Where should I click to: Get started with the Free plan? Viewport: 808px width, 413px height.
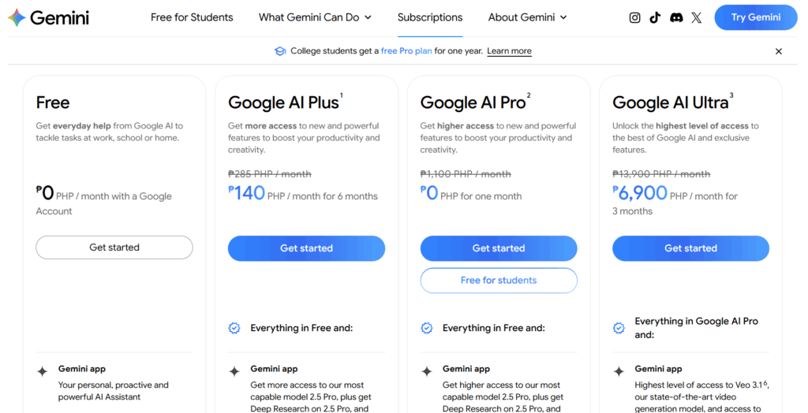(x=114, y=247)
